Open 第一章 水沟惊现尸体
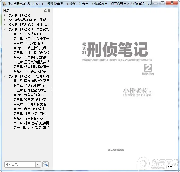180x172 pixels. coord(28,34)
